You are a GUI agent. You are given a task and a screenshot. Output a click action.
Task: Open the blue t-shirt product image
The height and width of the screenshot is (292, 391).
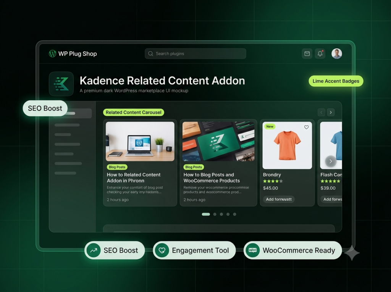pos(331,145)
